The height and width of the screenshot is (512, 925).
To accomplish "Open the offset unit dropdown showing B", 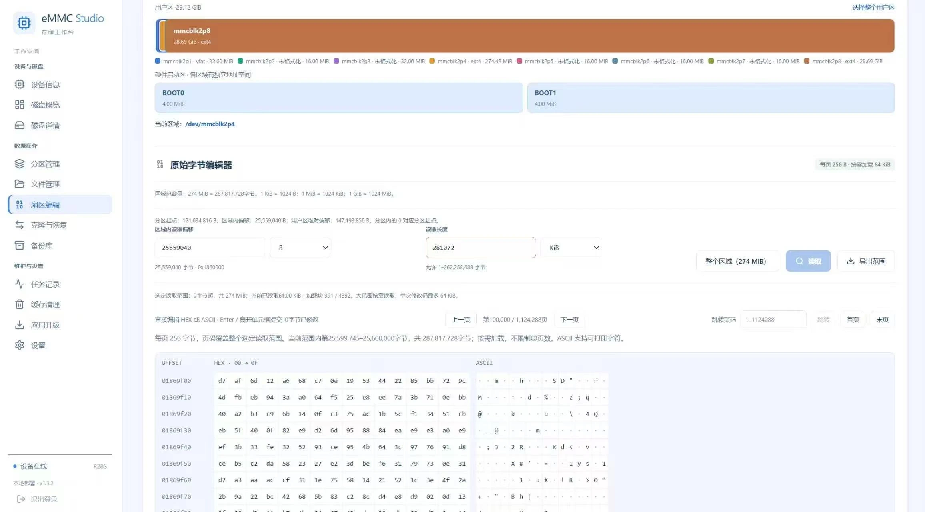I will click(300, 248).
